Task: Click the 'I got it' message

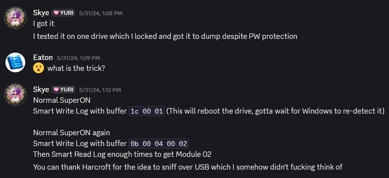Action: pos(43,24)
